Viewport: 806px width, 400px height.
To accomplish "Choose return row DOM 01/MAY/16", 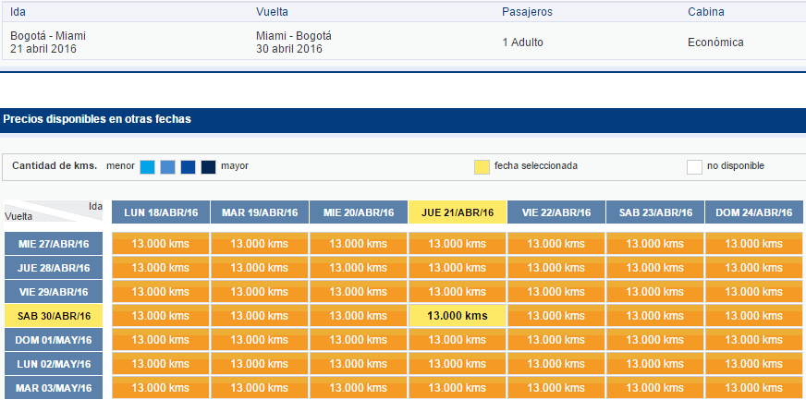I will click(54, 339).
